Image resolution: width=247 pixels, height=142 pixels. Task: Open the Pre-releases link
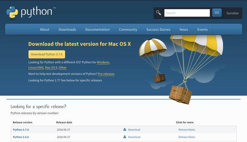[x=106, y=74]
